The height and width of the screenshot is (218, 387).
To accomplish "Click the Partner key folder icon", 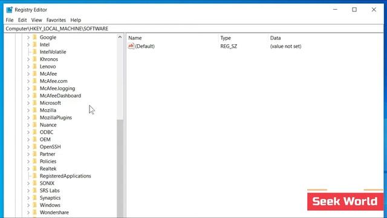I will [x=35, y=154].
